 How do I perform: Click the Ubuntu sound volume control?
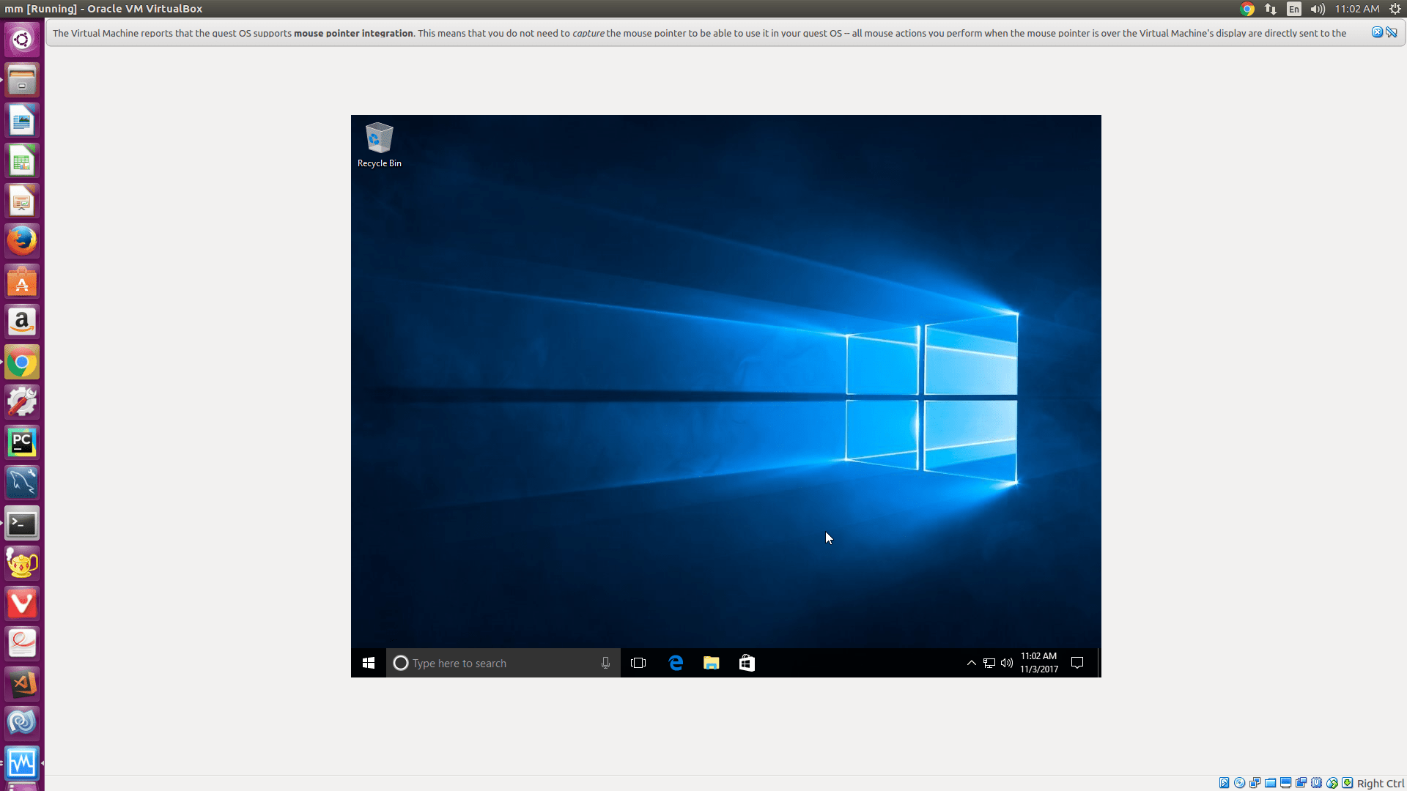pyautogui.click(x=1317, y=9)
